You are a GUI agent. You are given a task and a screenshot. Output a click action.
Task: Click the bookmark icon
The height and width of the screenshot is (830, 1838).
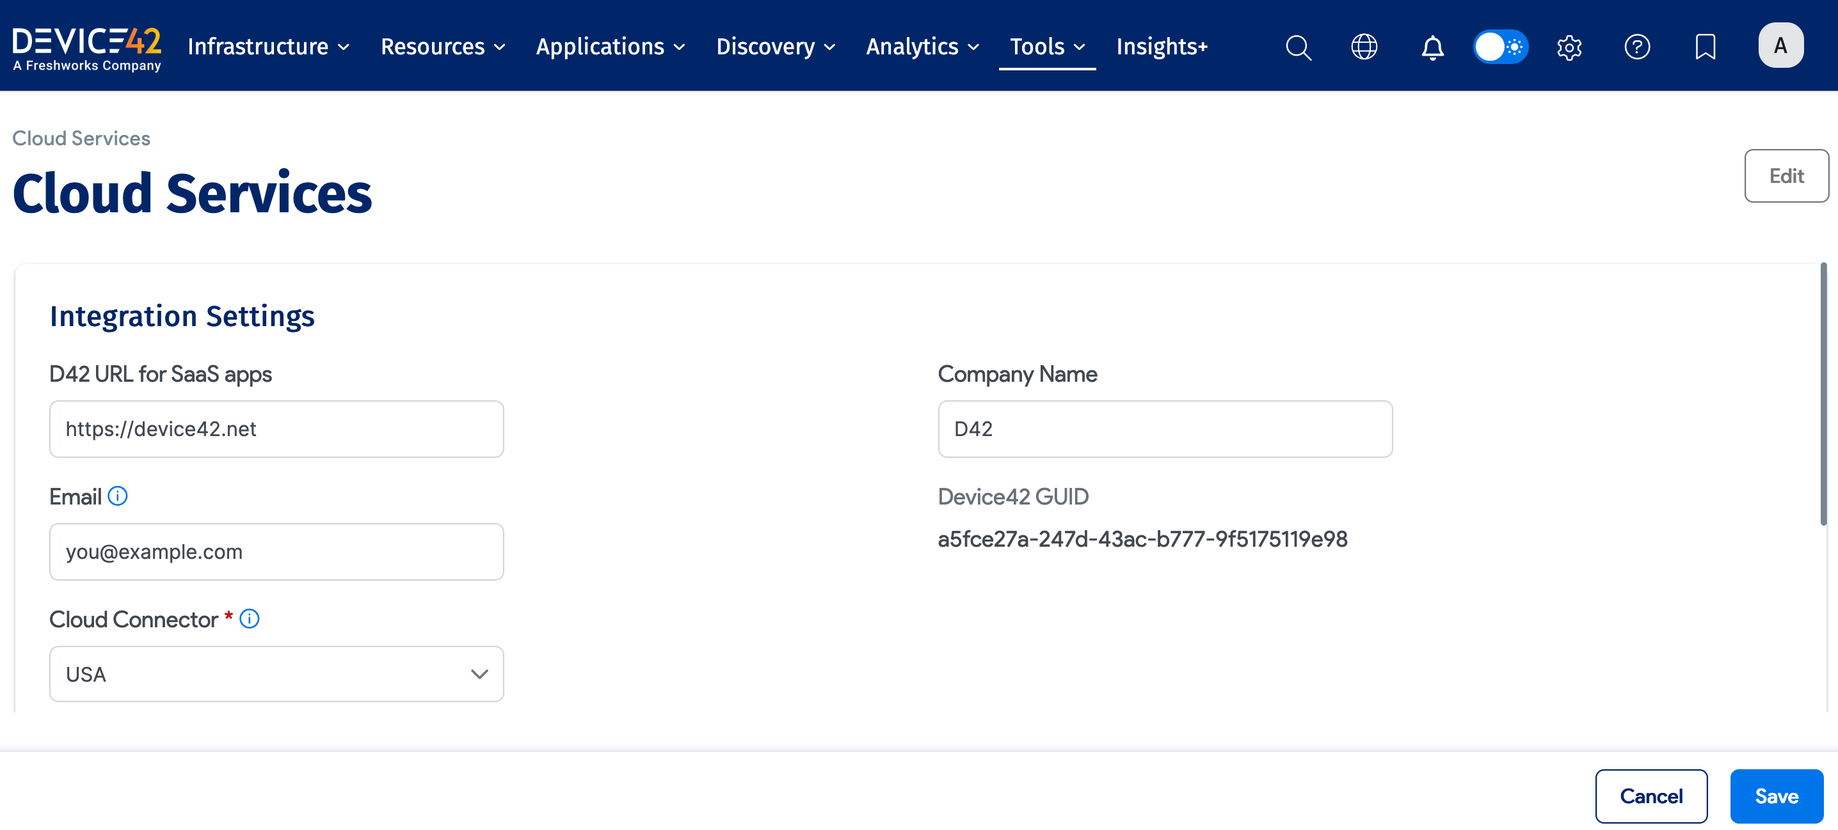(1706, 47)
